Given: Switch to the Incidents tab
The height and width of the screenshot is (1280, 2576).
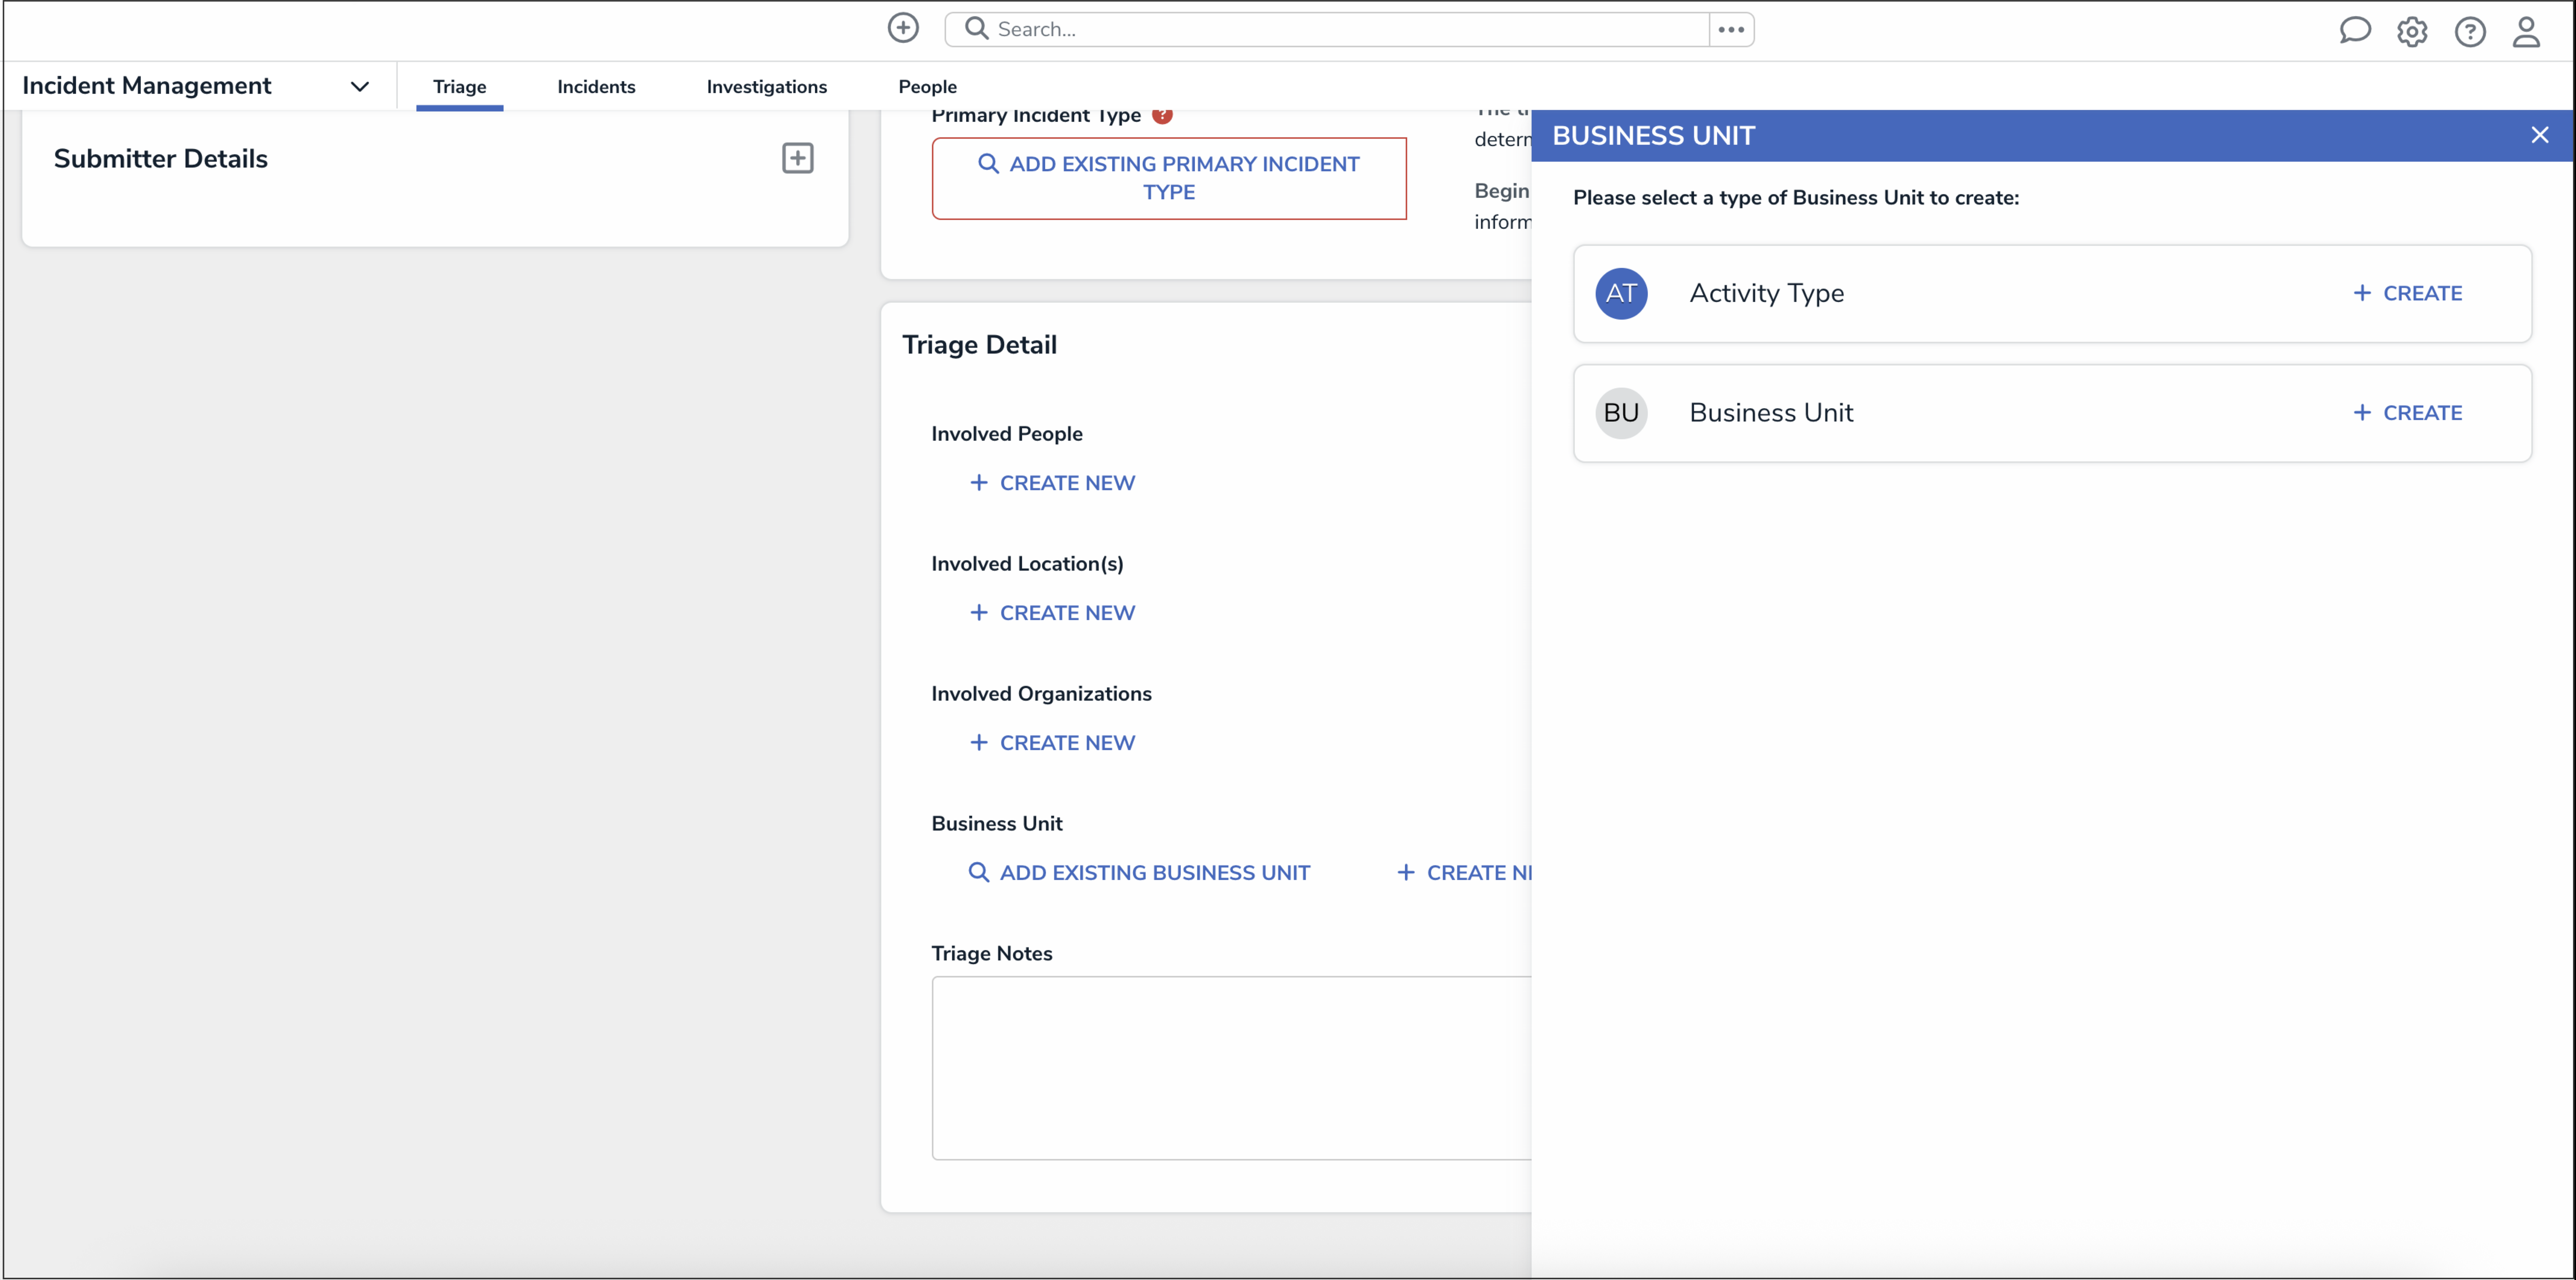Looking at the screenshot, I should click(x=596, y=87).
